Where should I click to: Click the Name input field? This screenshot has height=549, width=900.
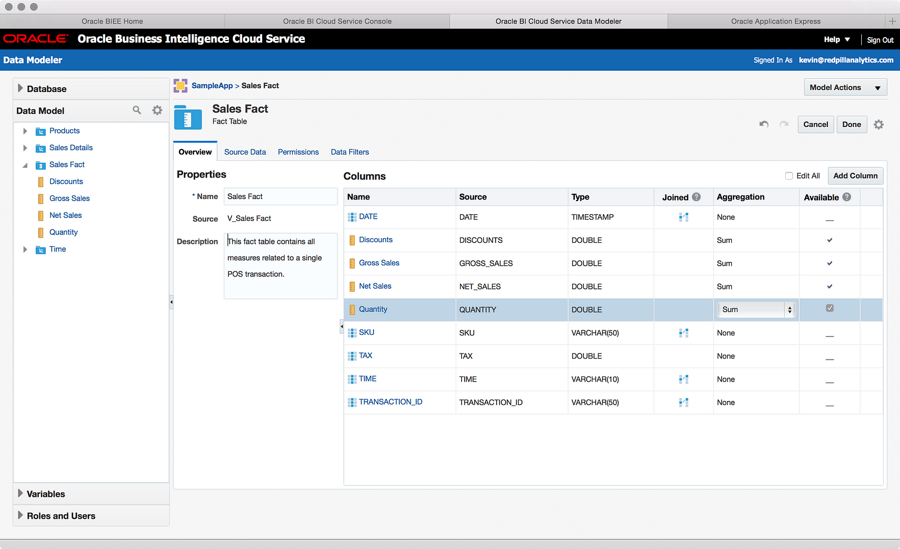pyautogui.click(x=280, y=197)
